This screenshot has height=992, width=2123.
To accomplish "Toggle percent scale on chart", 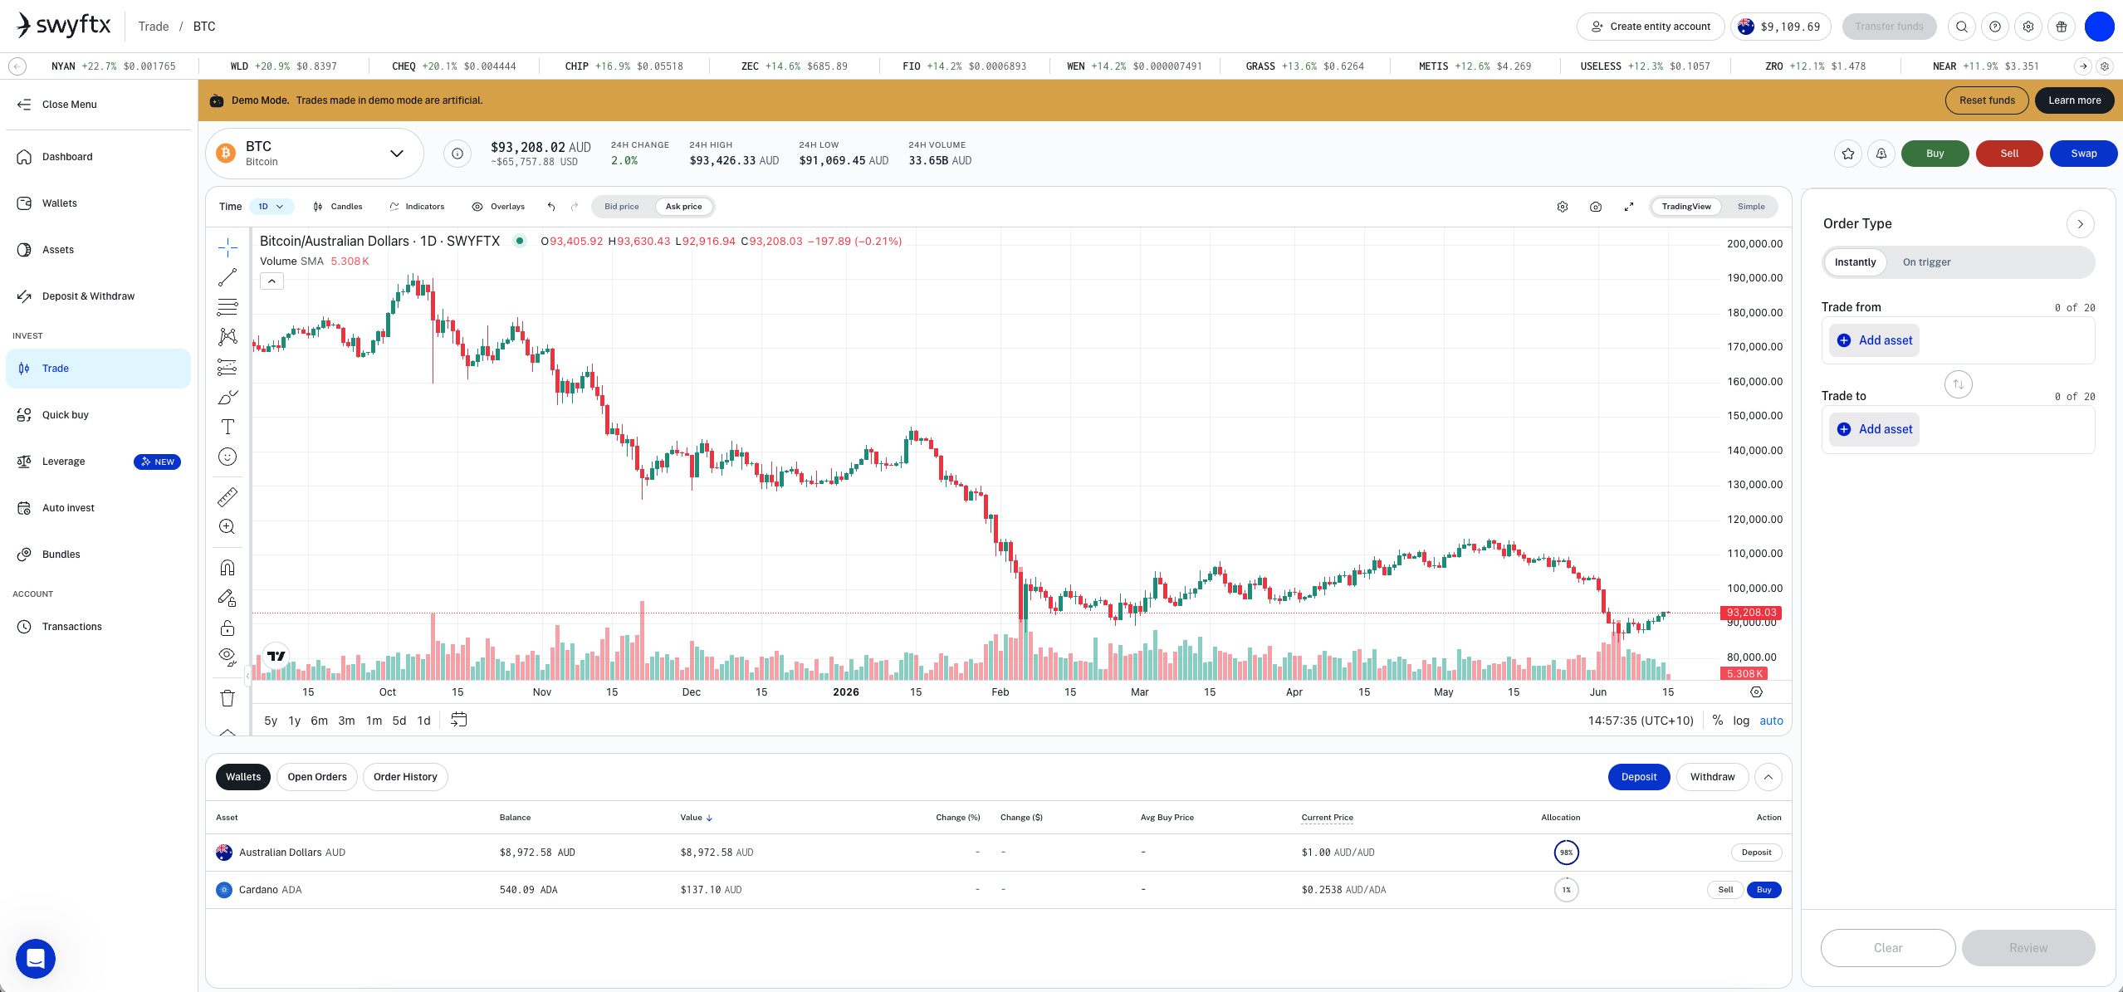I will pyautogui.click(x=1718, y=721).
